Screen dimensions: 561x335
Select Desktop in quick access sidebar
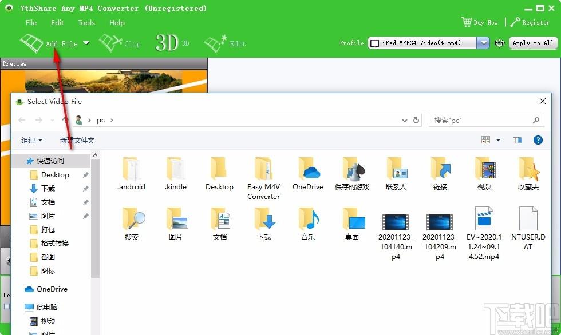pos(55,174)
